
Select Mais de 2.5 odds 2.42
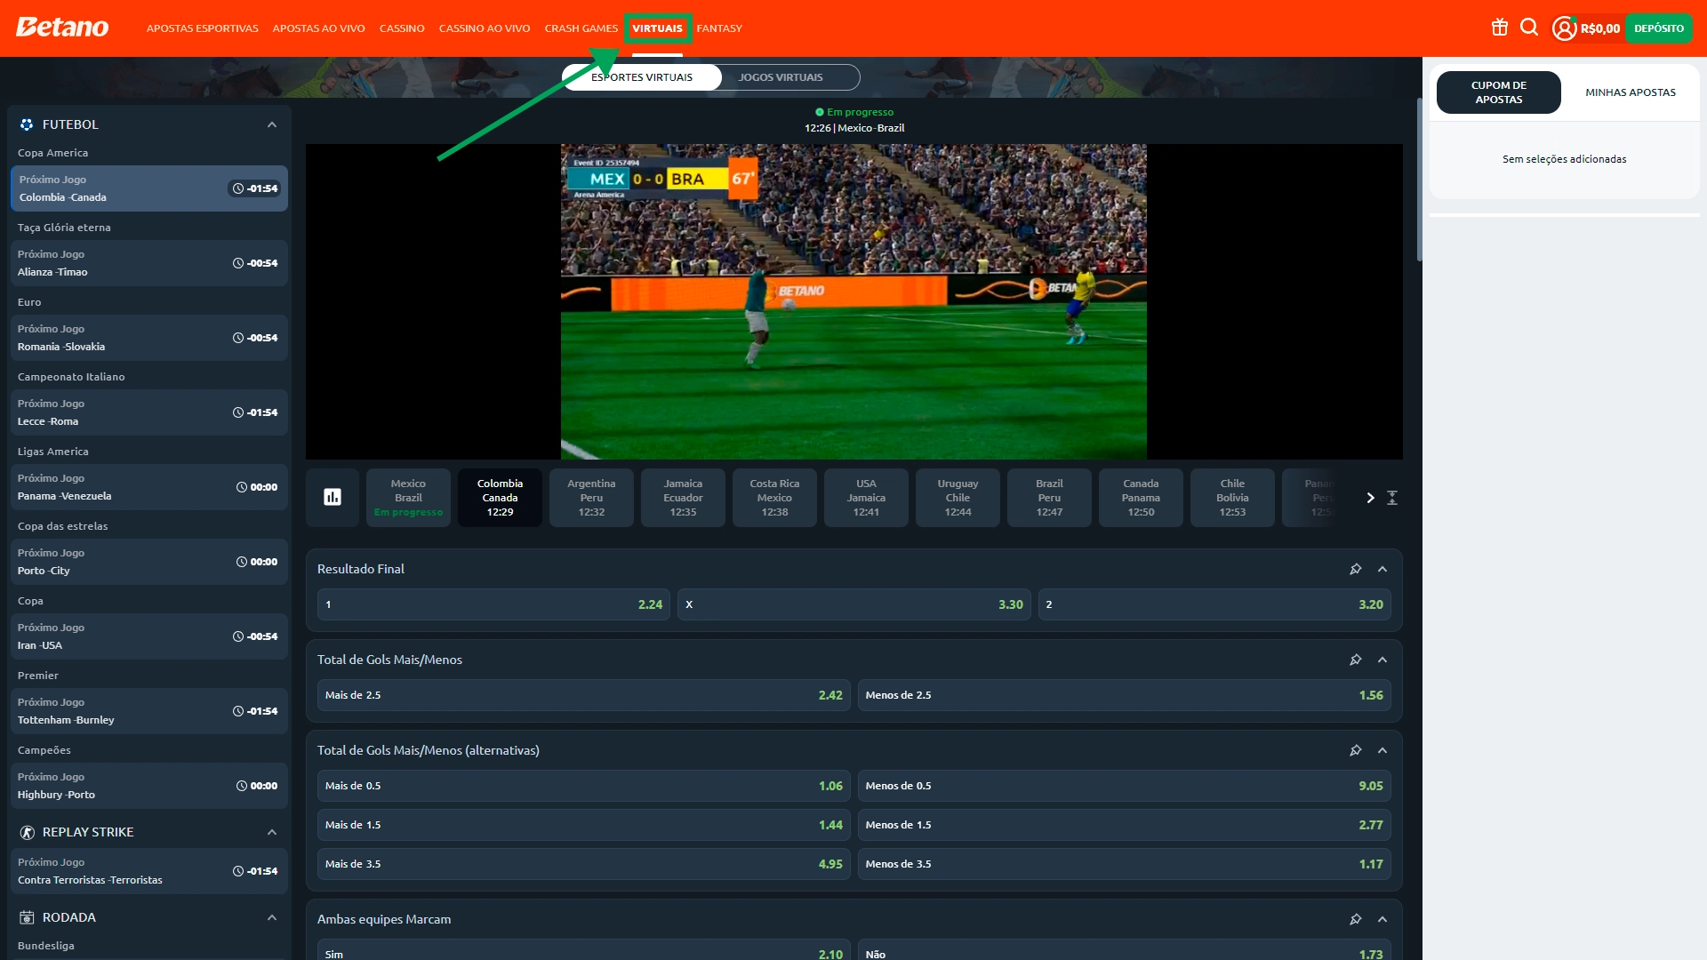584,695
